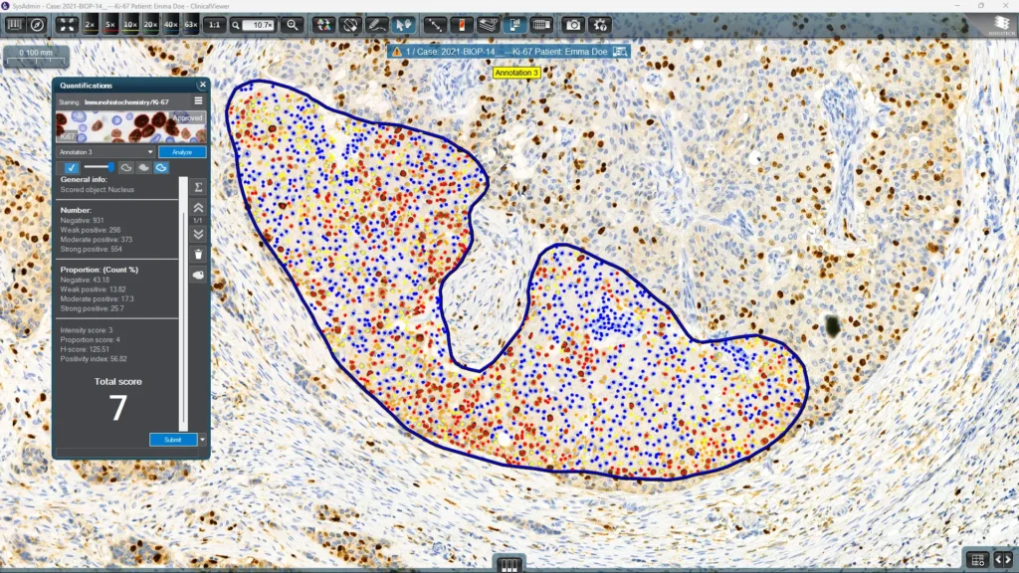
Task: Click the Submit button
Action: point(173,440)
